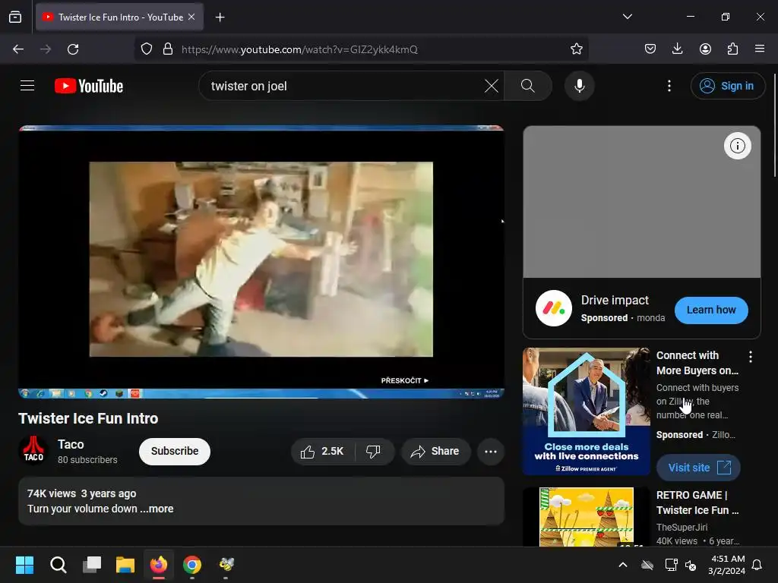The image size is (778, 583).
Task: Go back with browser back arrow
Action: coord(18,49)
